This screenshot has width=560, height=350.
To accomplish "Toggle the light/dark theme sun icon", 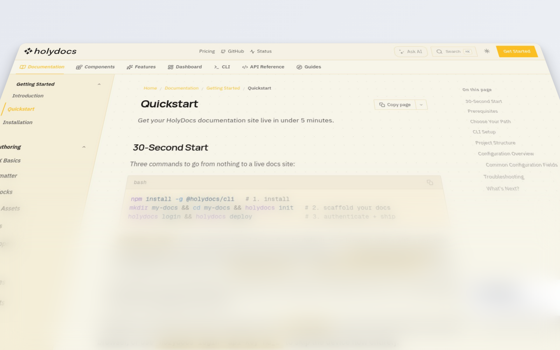I will [x=487, y=51].
